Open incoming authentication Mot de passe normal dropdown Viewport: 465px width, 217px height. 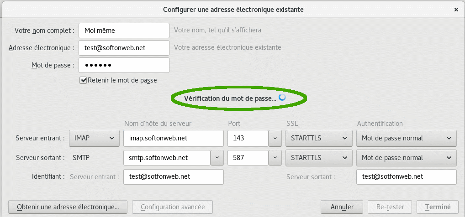coord(406,138)
